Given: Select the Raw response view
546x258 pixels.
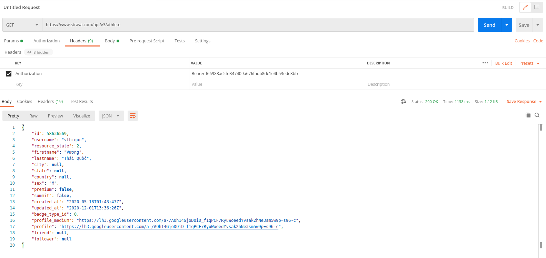Looking at the screenshot, I should (33, 116).
